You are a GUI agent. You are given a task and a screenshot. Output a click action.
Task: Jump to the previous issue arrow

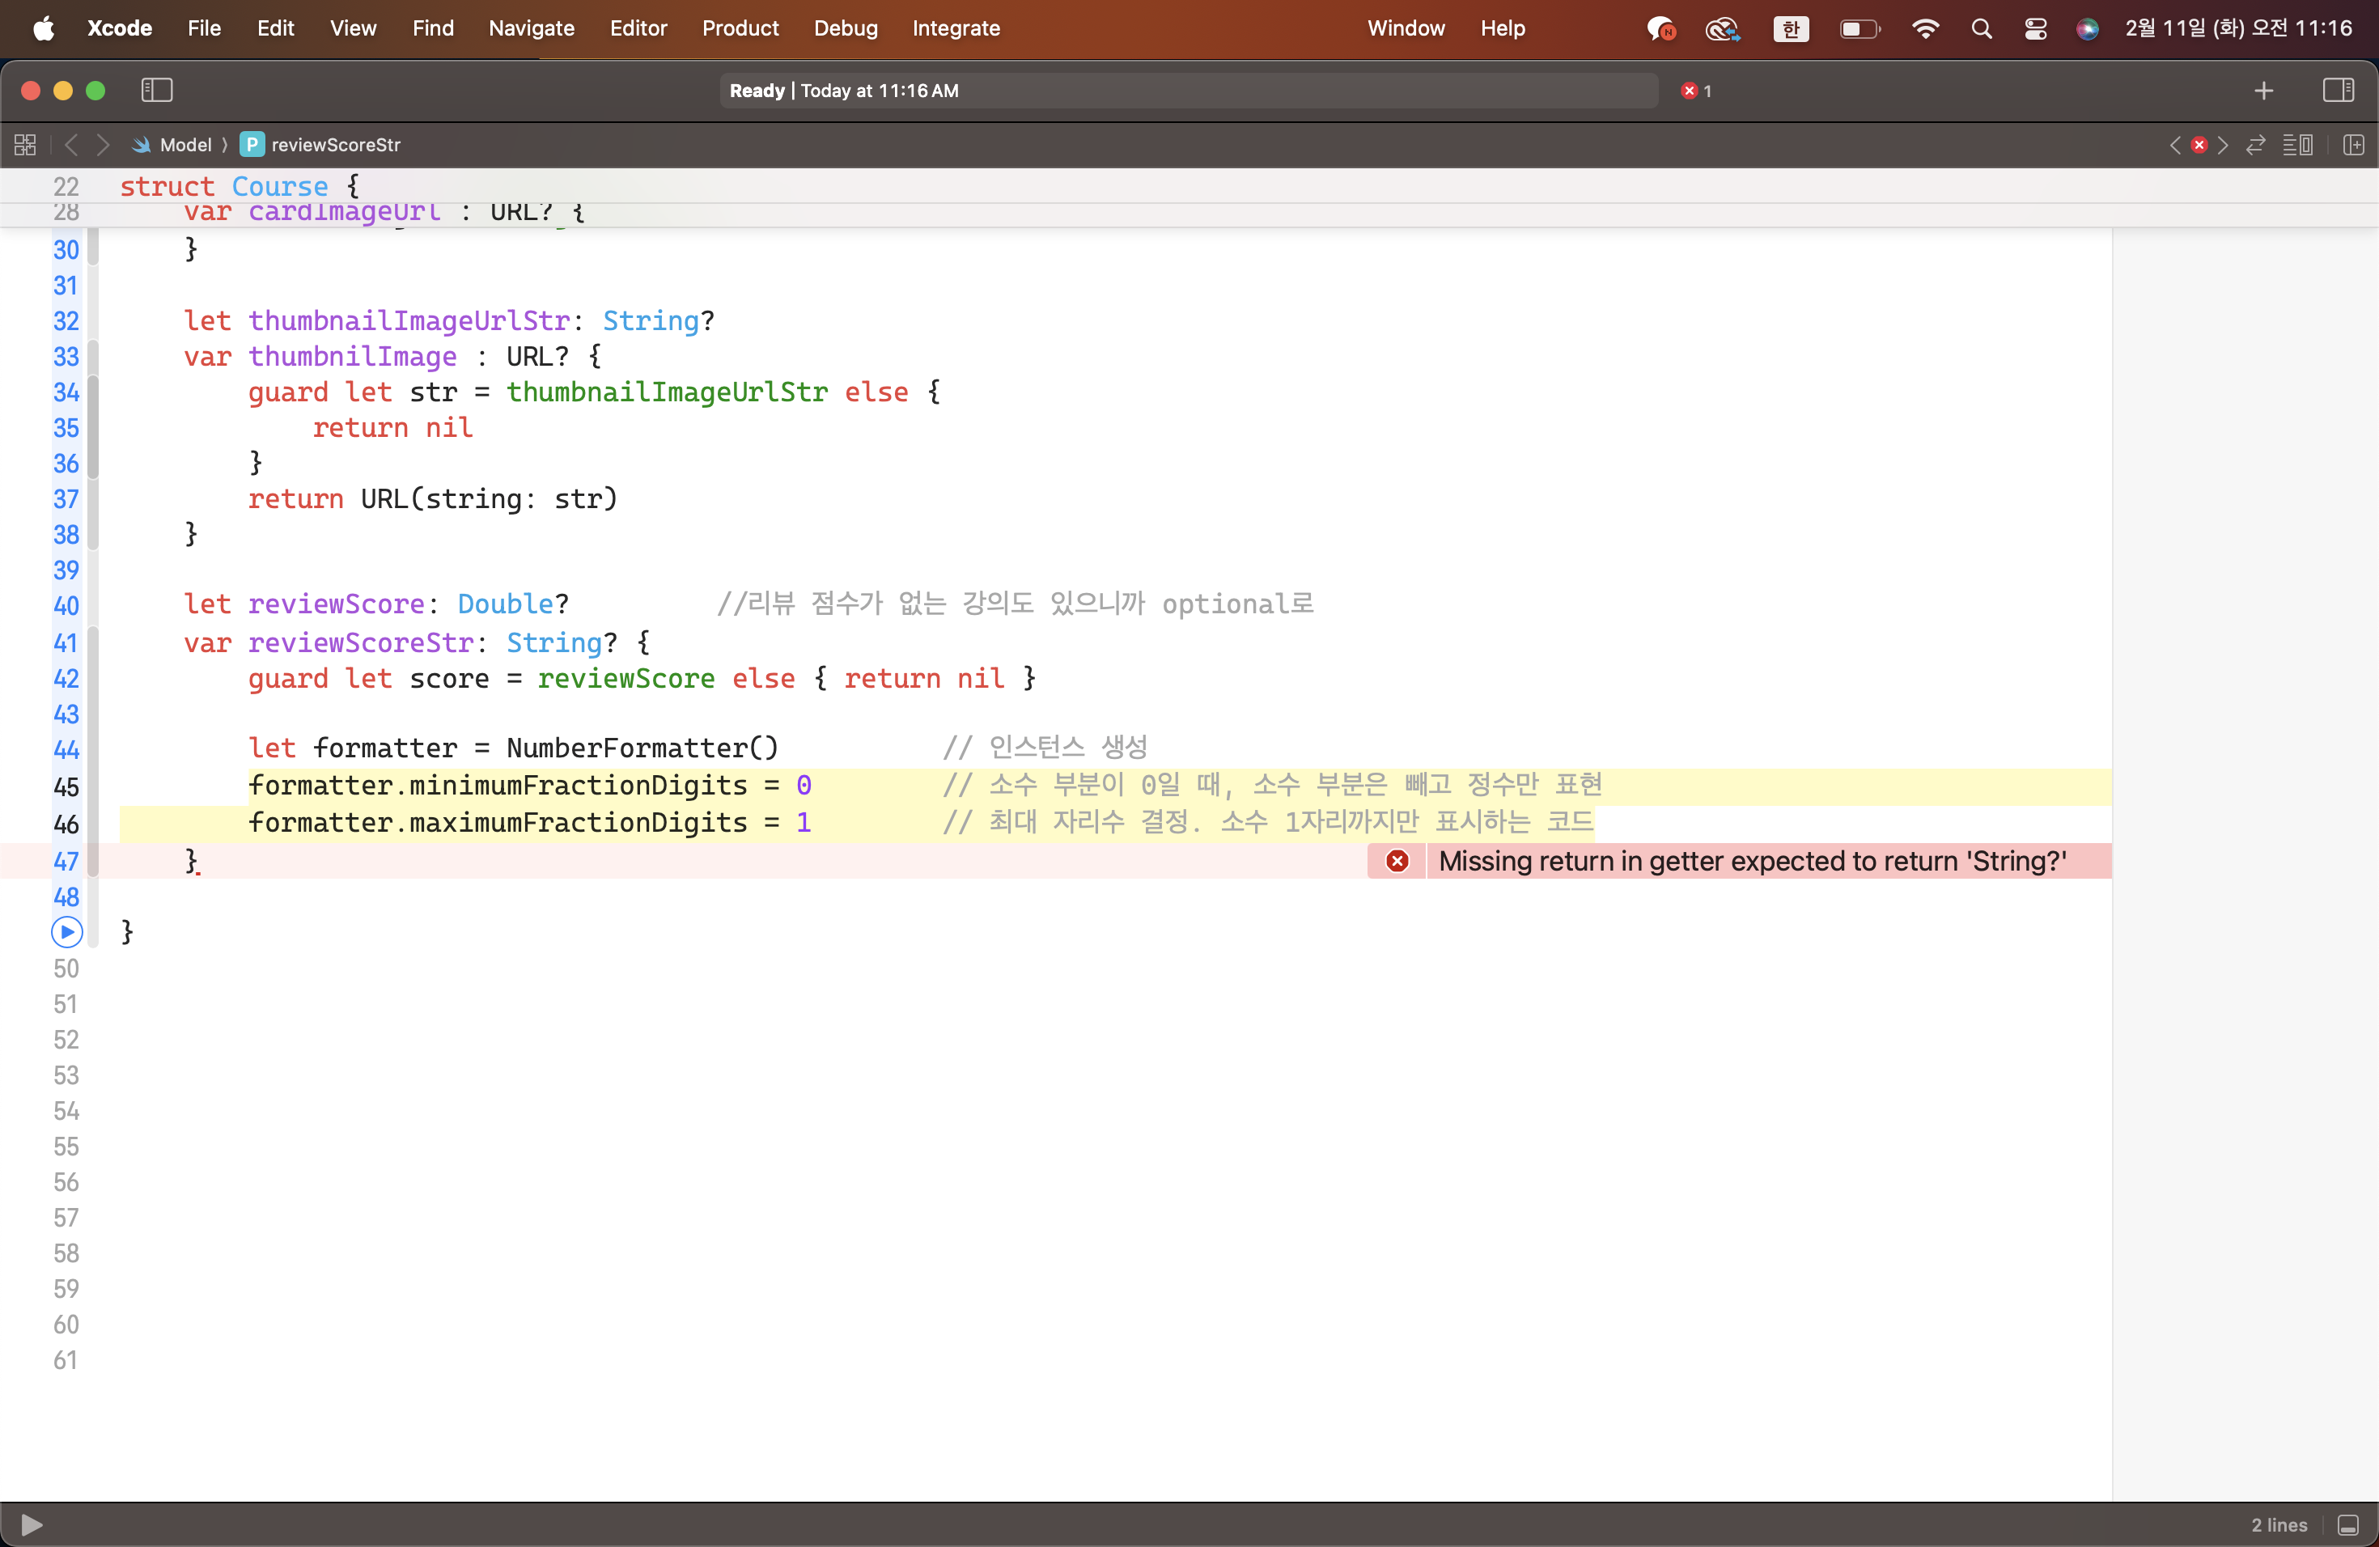(x=2175, y=145)
